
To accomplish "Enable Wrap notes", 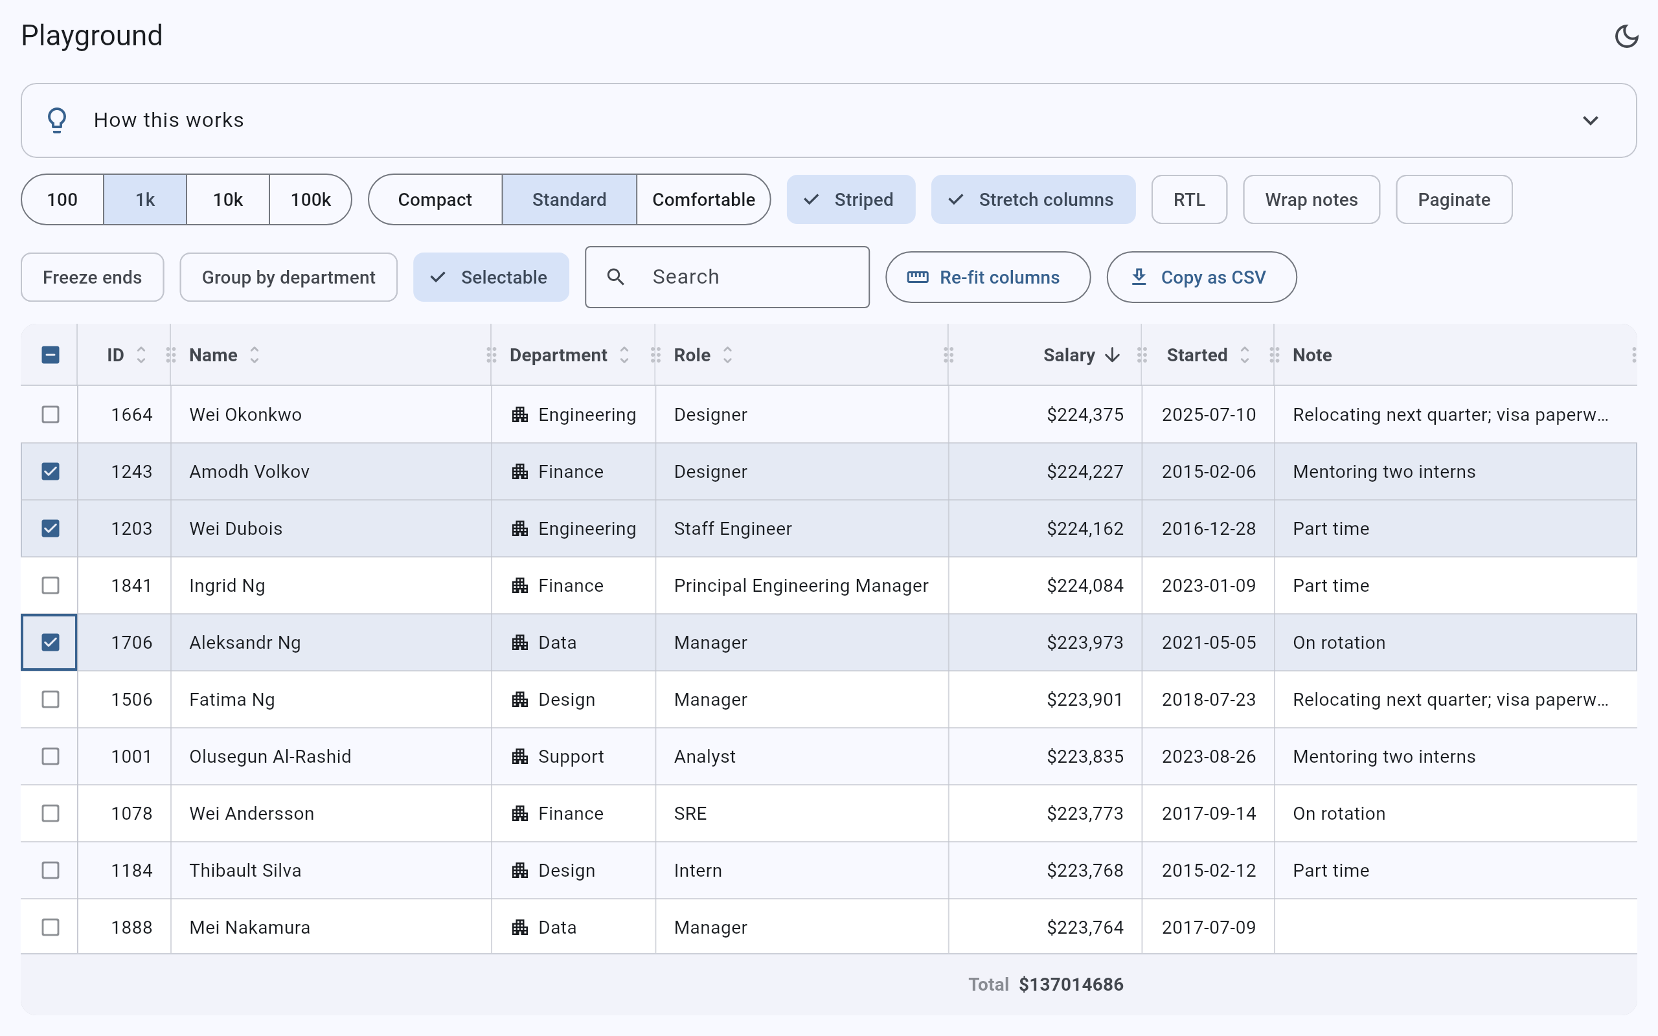I will 1312,199.
